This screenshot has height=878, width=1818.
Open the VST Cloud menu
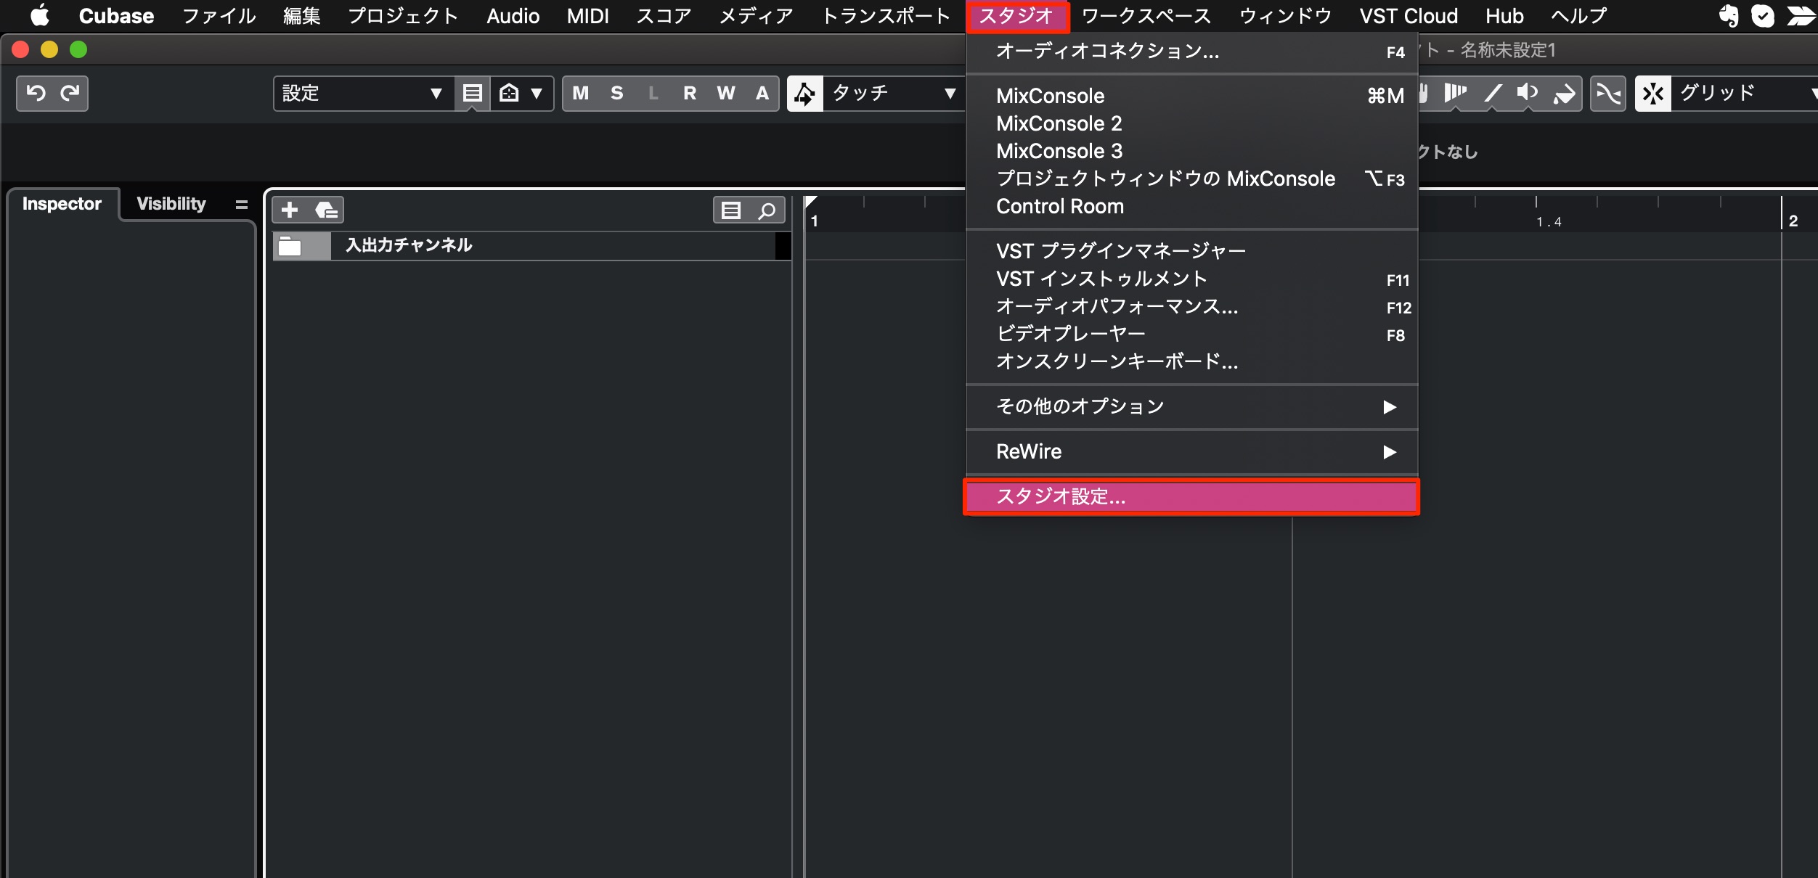pos(1409,16)
